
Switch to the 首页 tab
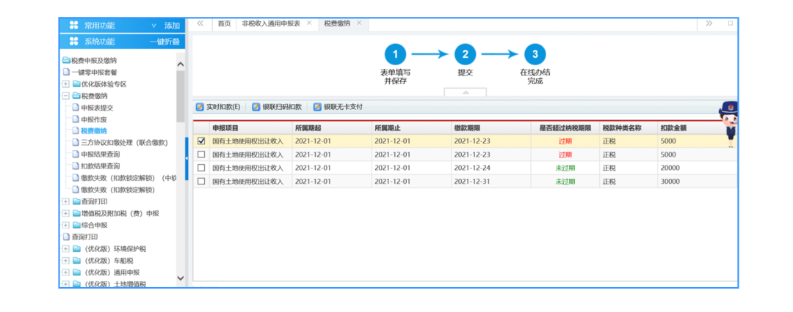point(224,23)
